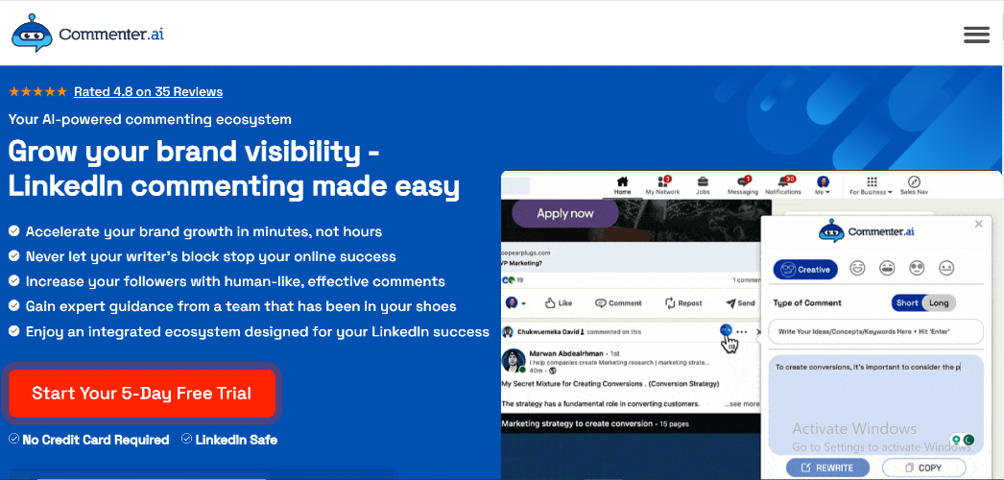Click into the generated comment text area

(875, 403)
